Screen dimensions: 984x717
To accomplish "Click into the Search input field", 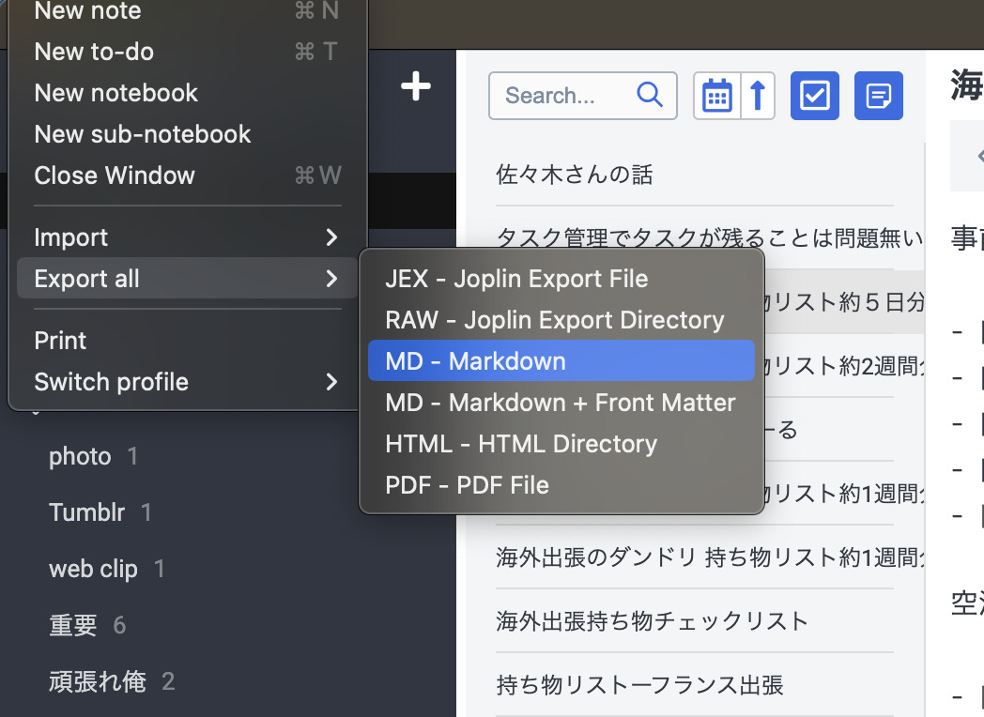I will pos(563,96).
